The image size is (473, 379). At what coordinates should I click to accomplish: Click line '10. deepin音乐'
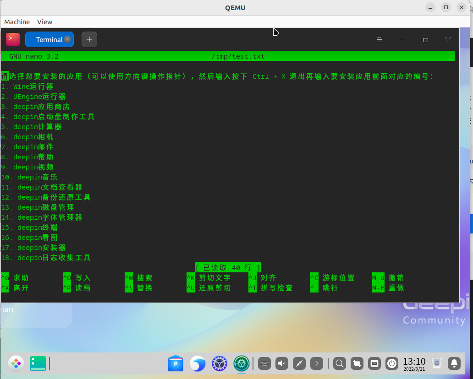pos(29,177)
